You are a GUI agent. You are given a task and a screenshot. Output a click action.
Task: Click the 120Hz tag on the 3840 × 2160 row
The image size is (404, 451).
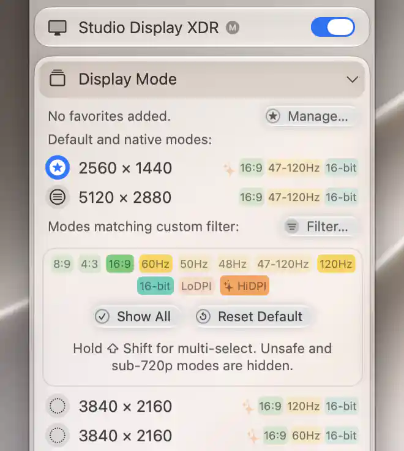303,406
